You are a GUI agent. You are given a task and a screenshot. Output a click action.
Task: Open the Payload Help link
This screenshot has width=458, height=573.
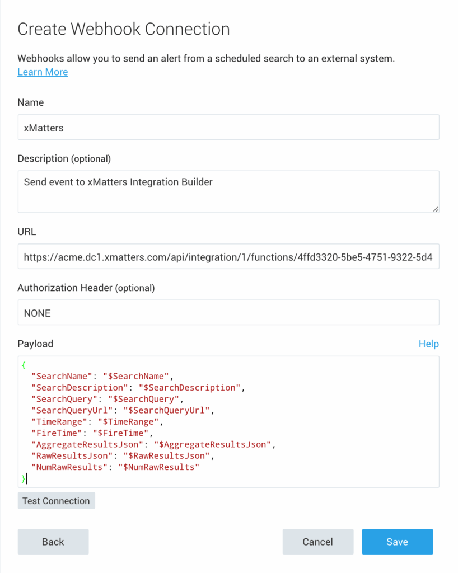[x=429, y=344]
